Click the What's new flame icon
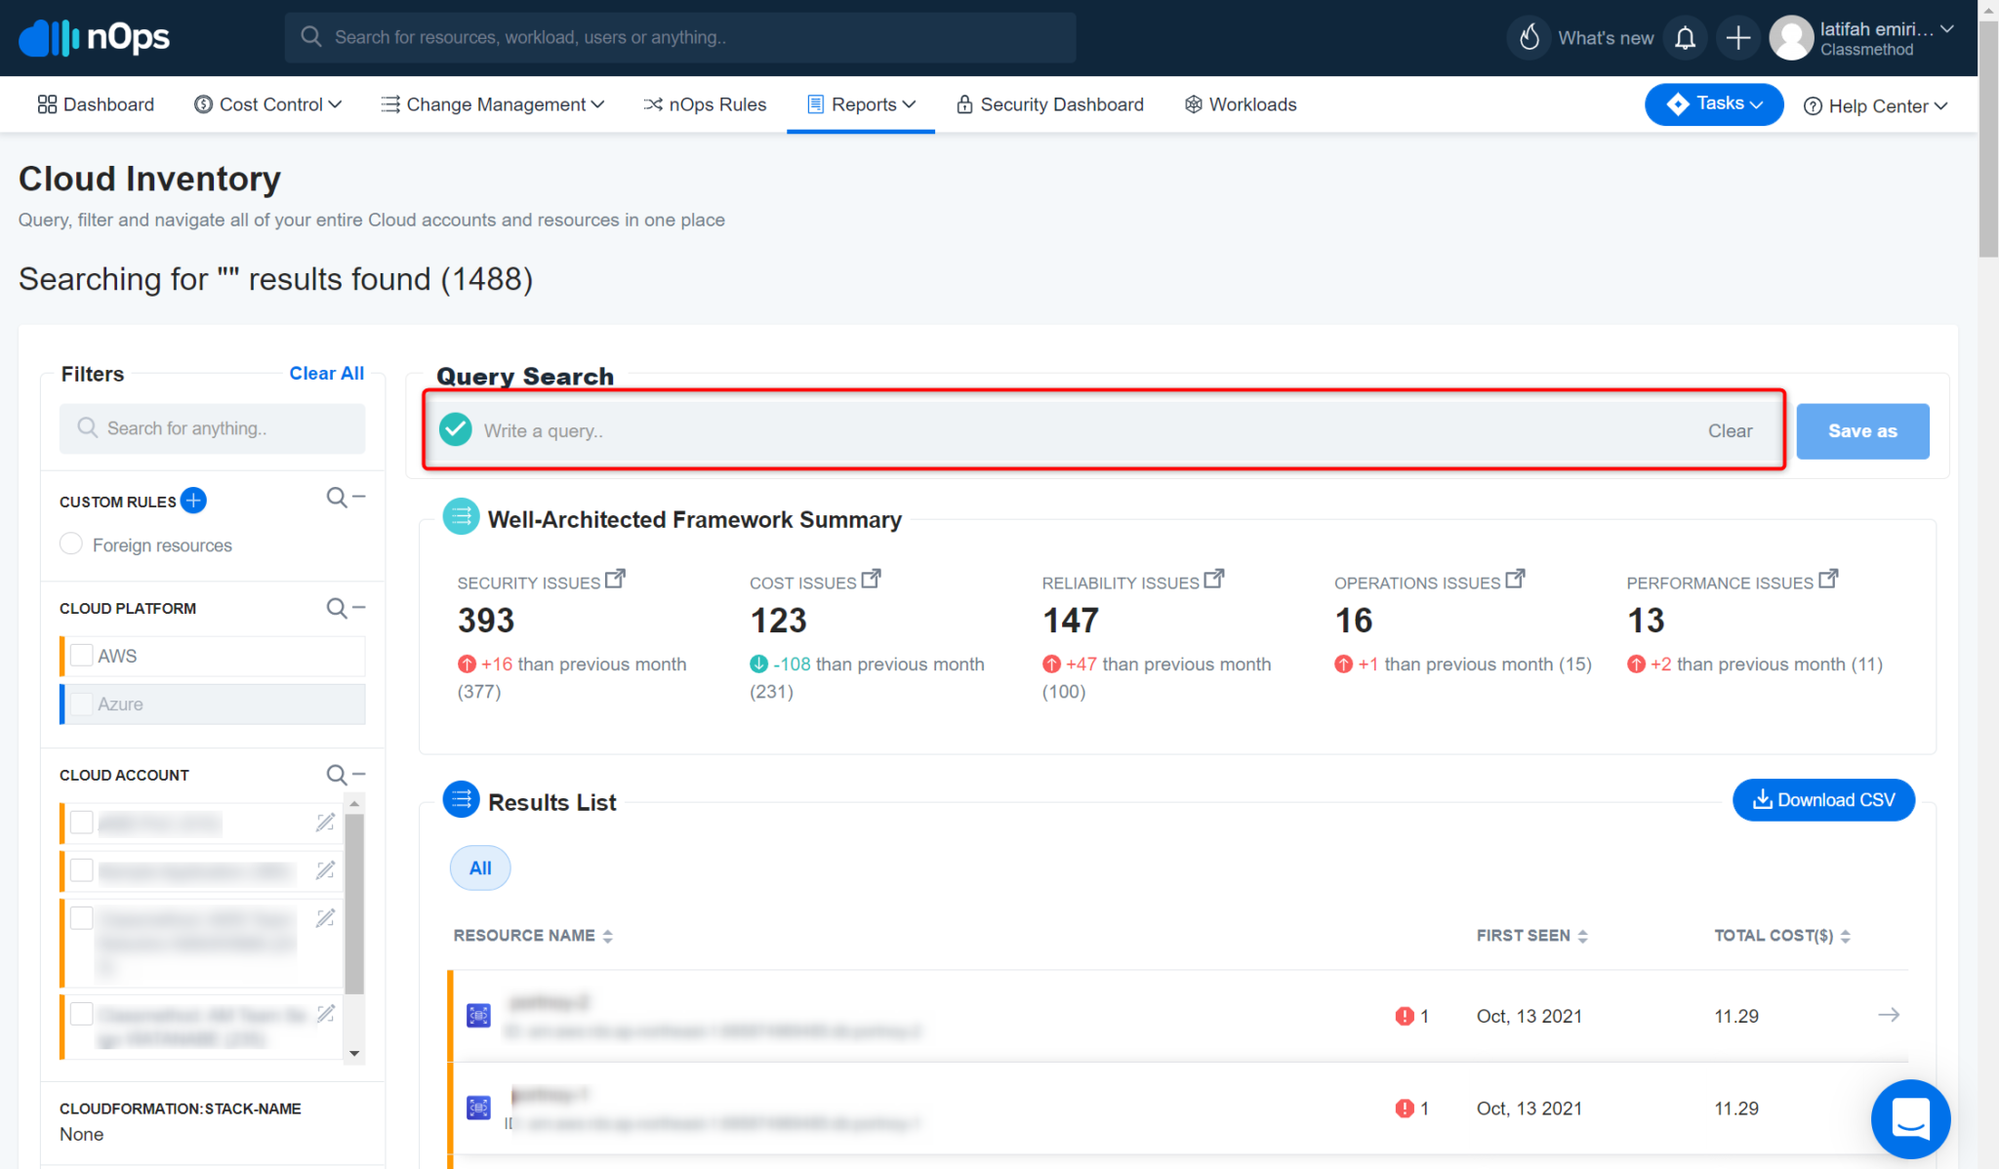 pos(1529,37)
